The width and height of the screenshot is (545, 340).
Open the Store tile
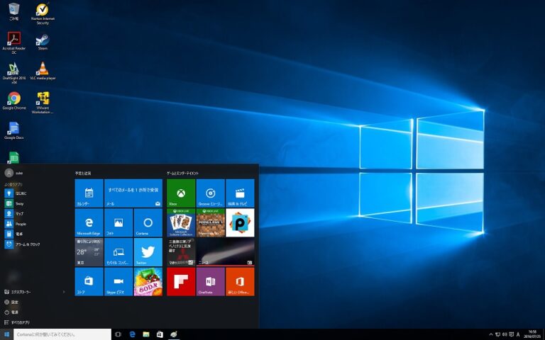click(x=89, y=282)
